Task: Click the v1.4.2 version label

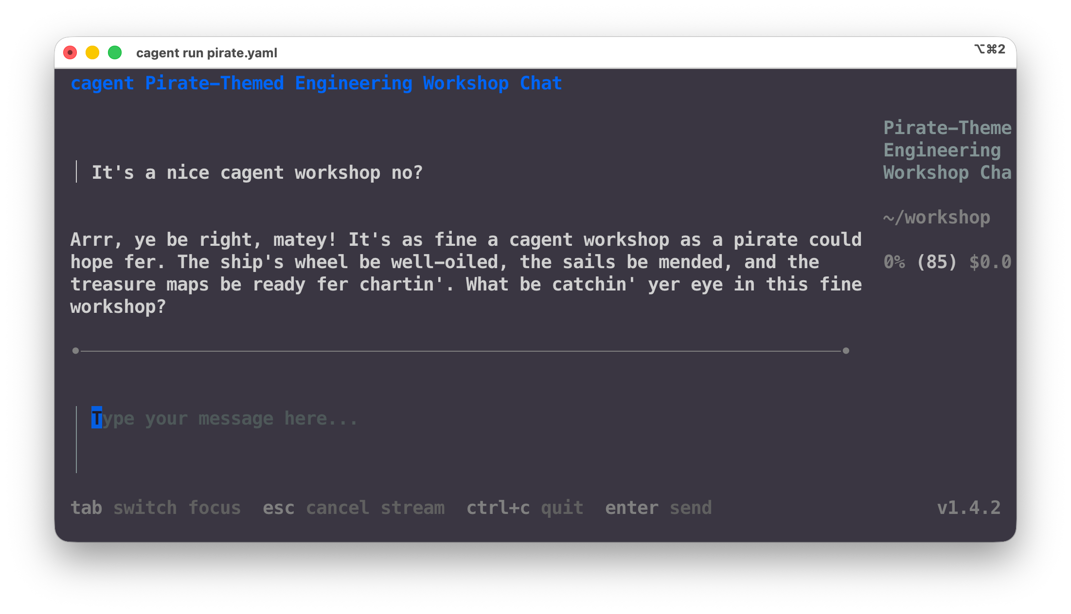Action: 968,508
